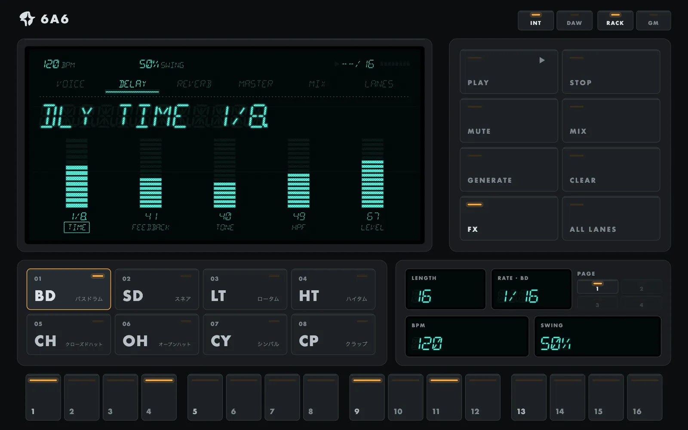This screenshot has width=688, height=430.
Task: Select the 06 OH open hat voice
Action: pos(157,335)
